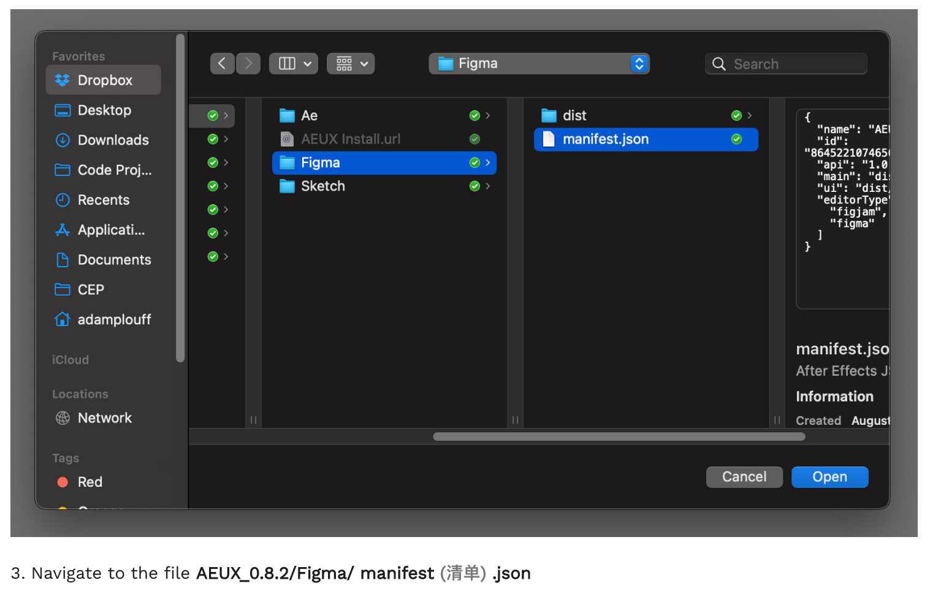Open the group-by grid options dropdown
Image resolution: width=949 pixels, height=591 pixels.
coord(351,64)
